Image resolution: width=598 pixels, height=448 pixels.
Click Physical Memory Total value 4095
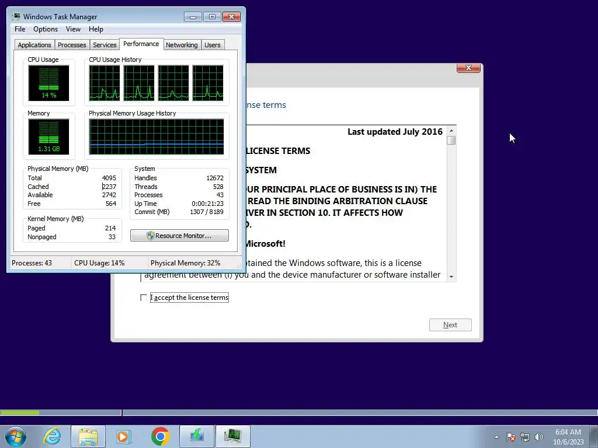(109, 178)
